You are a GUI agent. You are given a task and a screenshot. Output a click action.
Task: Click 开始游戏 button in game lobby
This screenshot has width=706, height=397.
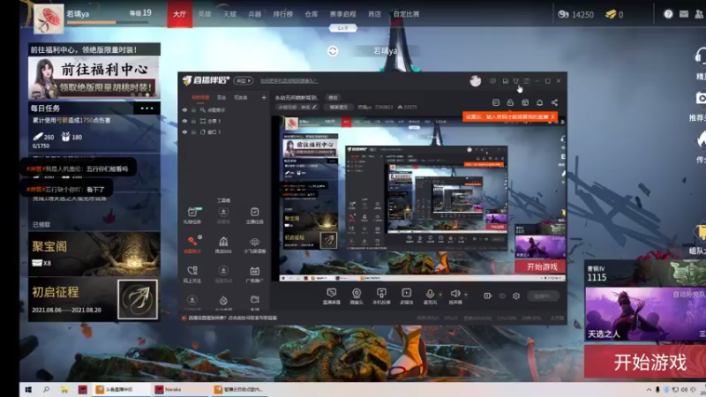click(x=645, y=362)
